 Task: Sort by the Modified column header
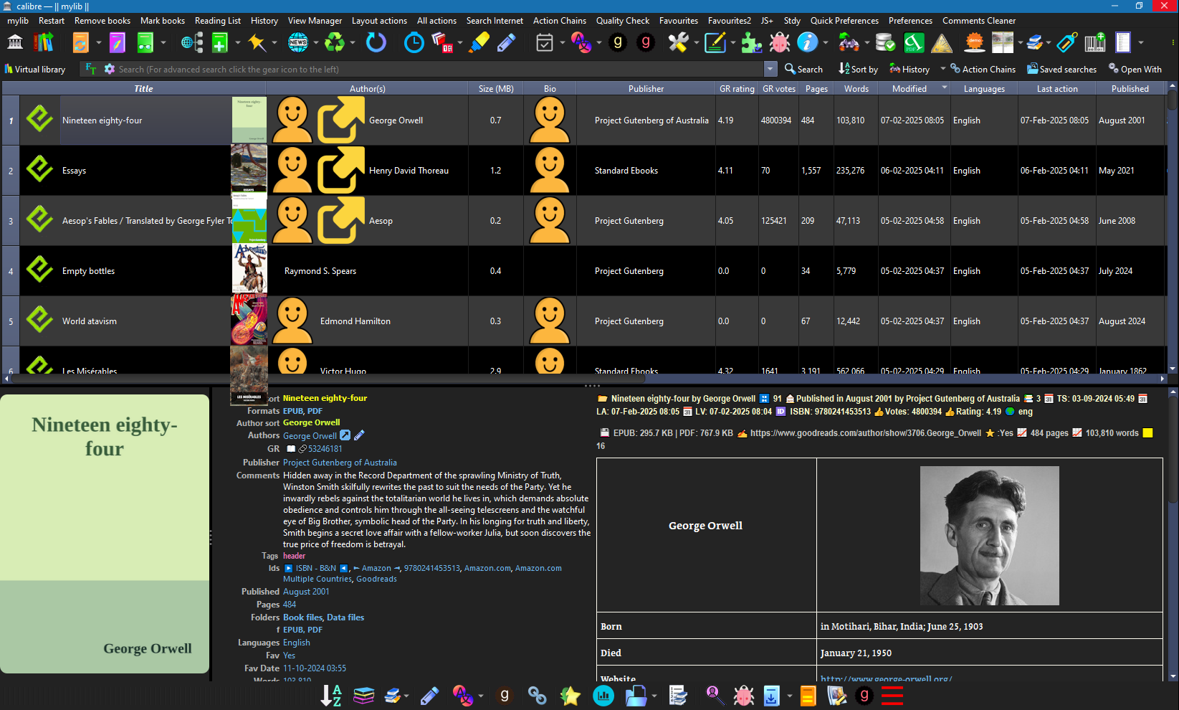[x=910, y=89]
